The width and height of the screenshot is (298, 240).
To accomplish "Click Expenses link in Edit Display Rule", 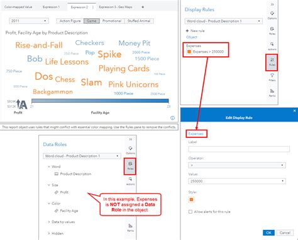I will (x=196, y=134).
